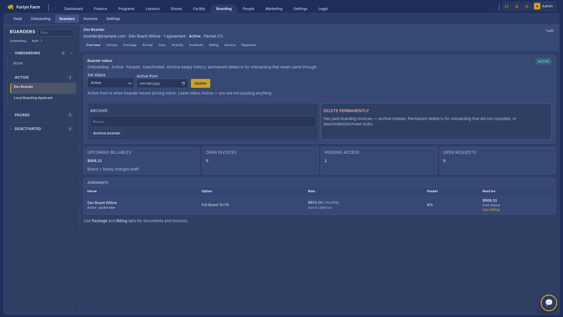Viewport: 563px width, 317px height.
Task: Toggle the light theme sun icon
Action: (527, 6)
